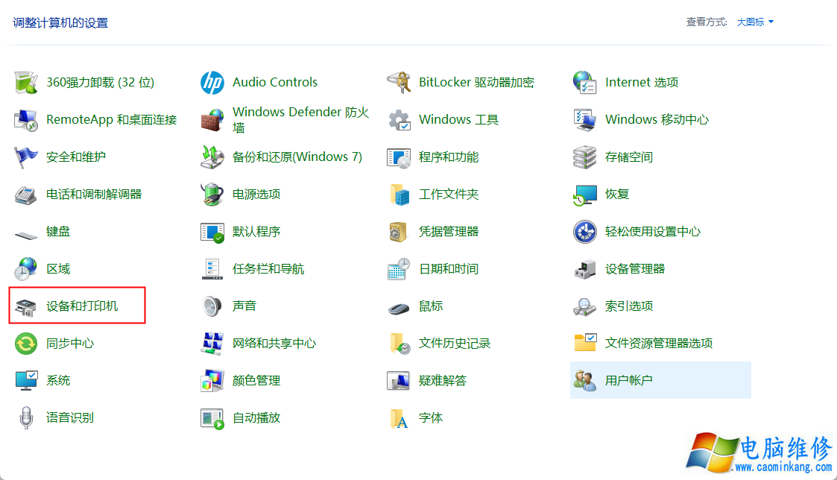Viewport: 837px width, 480px height.
Task: Open the 设备和打印机 link
Action: click(82, 306)
